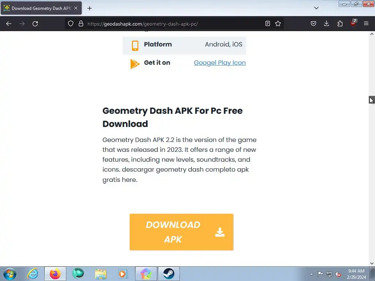375x281 pixels.
Task: Open Firefox application hamburger menu
Action: [x=366, y=24]
